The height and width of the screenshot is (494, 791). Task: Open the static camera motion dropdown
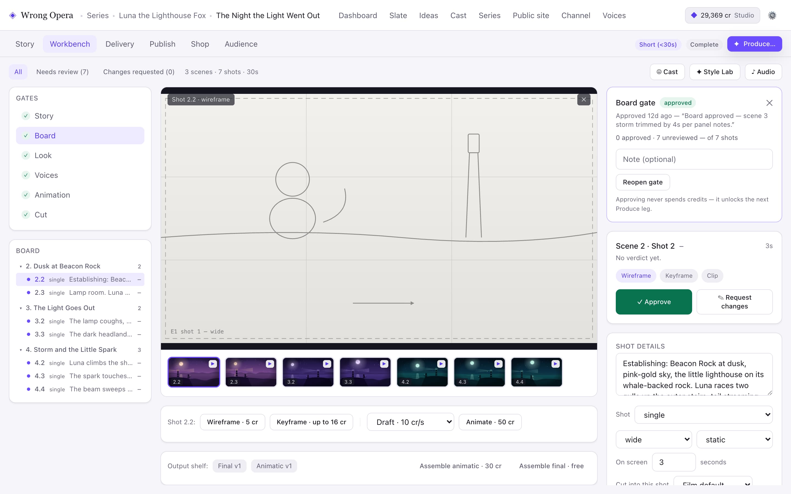[734, 440]
